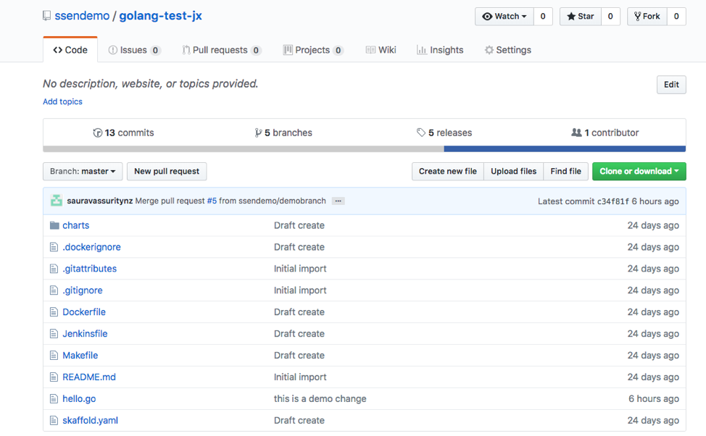This screenshot has height=436, width=706.
Task: Open the Watch dropdown
Action: click(x=504, y=16)
